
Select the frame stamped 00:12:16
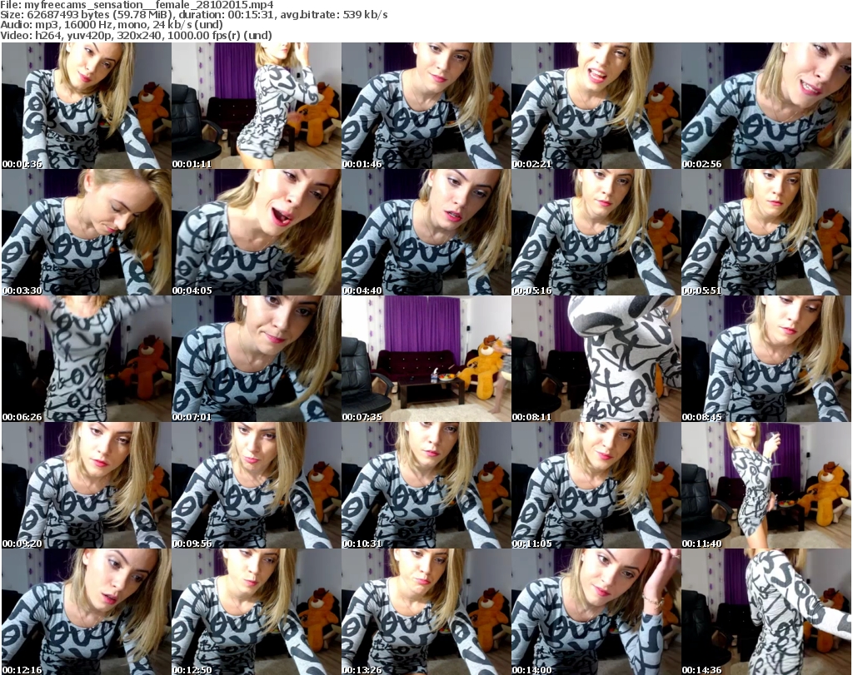coord(87,612)
